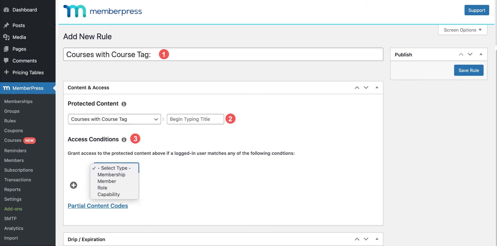The width and height of the screenshot is (497, 246).
Task: Go to Pricing Tables in sidebar
Action: [x=28, y=72]
